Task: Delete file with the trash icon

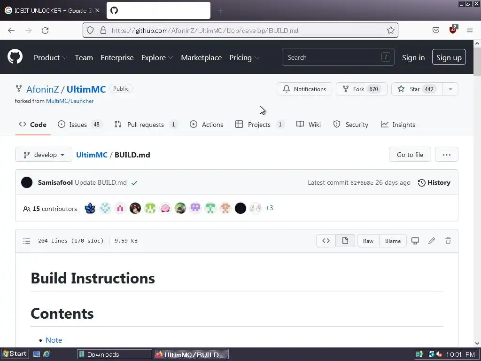Action: click(x=448, y=241)
